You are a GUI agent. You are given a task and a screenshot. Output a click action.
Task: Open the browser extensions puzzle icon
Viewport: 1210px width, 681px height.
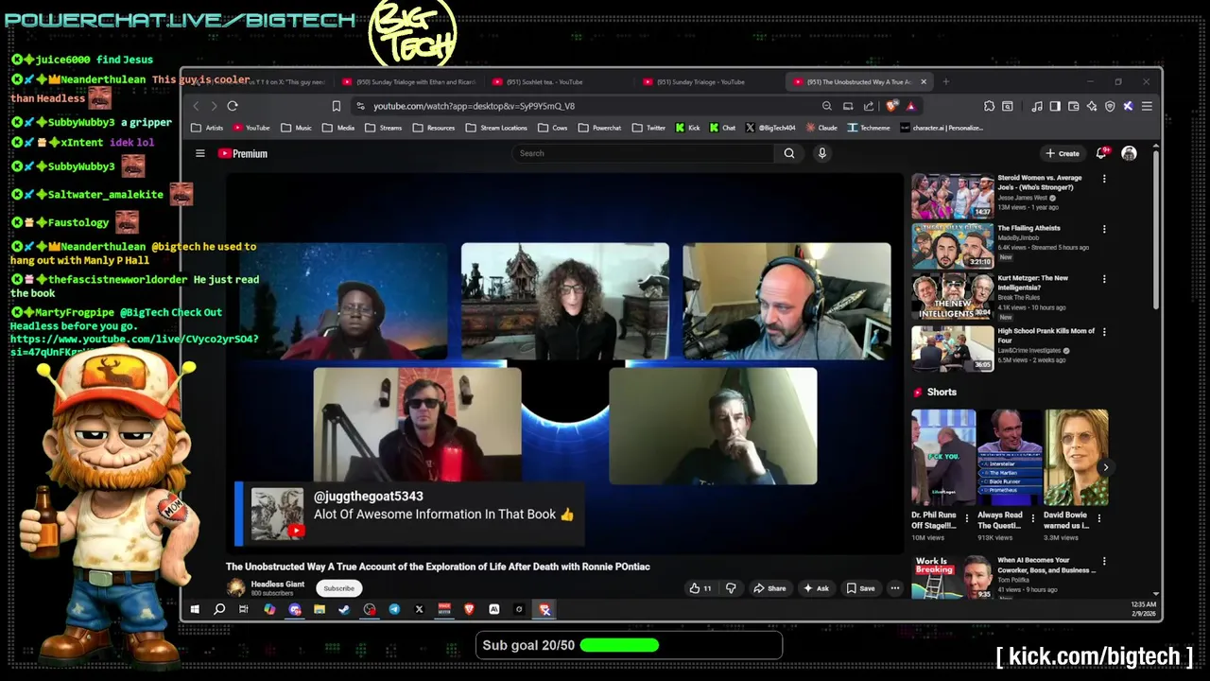coord(989,106)
